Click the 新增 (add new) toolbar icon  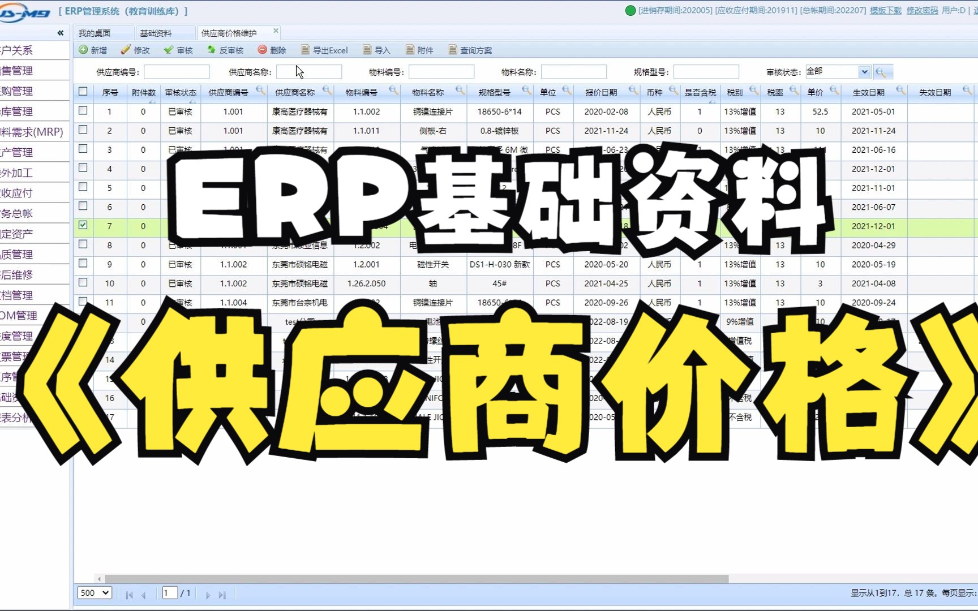tap(83, 50)
